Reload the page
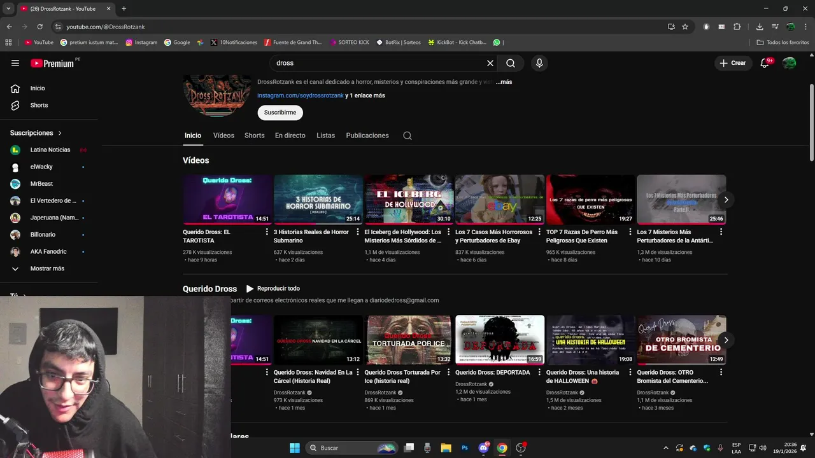The height and width of the screenshot is (458, 815). tap(39, 27)
